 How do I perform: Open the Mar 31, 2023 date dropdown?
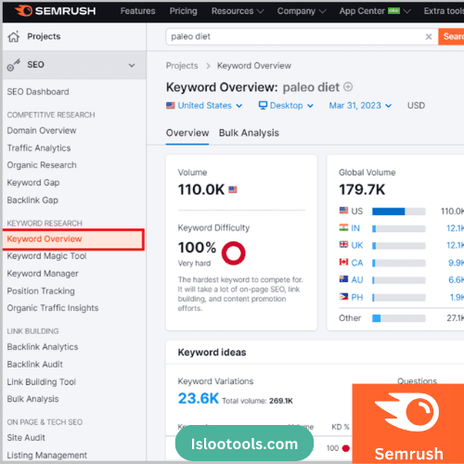[360, 106]
